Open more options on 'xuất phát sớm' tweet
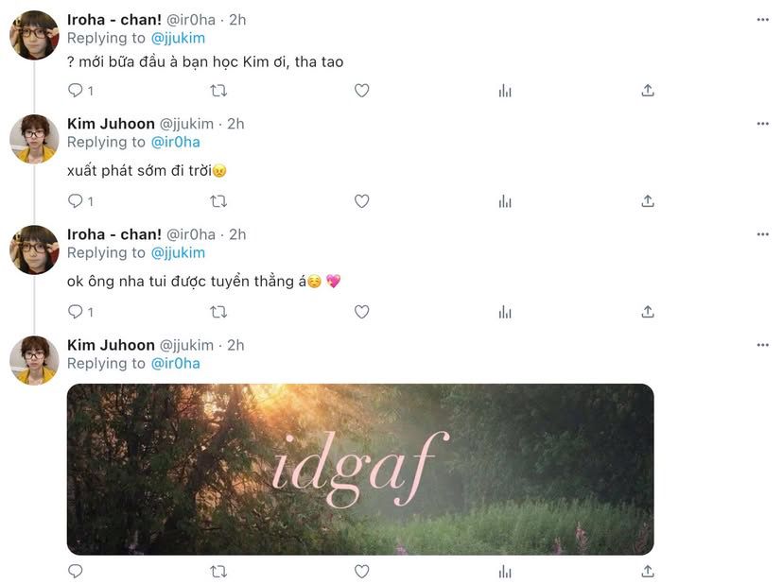Image resolution: width=783 pixels, height=584 pixels. pyautogui.click(x=762, y=124)
